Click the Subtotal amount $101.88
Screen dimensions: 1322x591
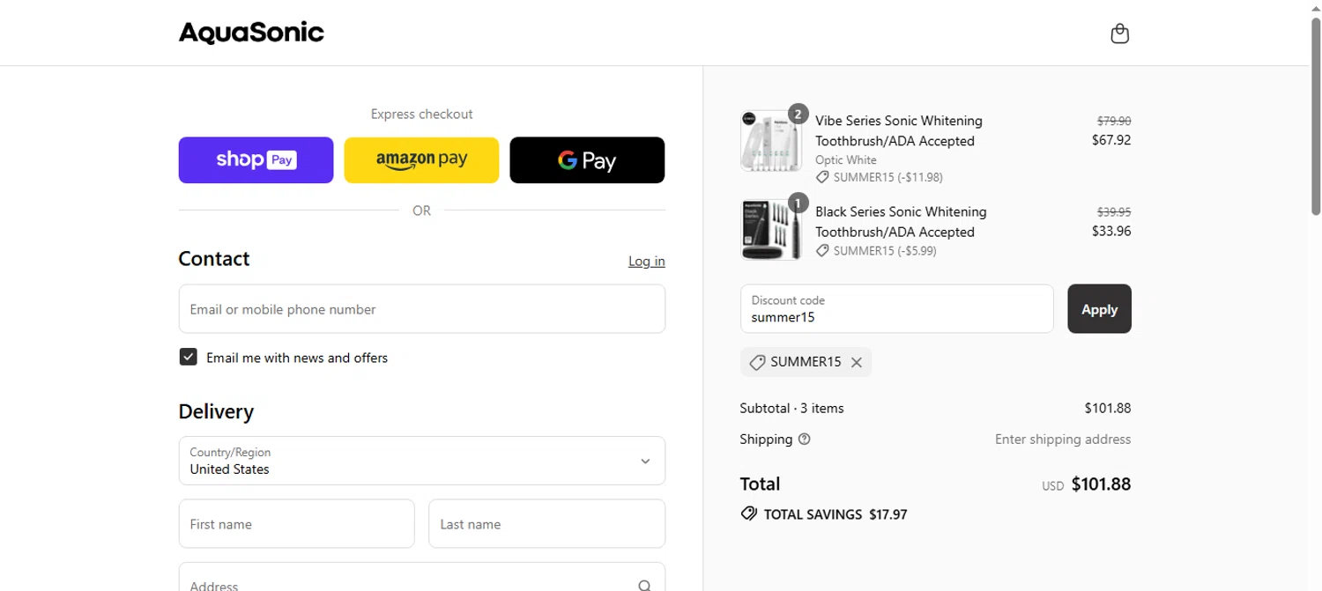1108,409
